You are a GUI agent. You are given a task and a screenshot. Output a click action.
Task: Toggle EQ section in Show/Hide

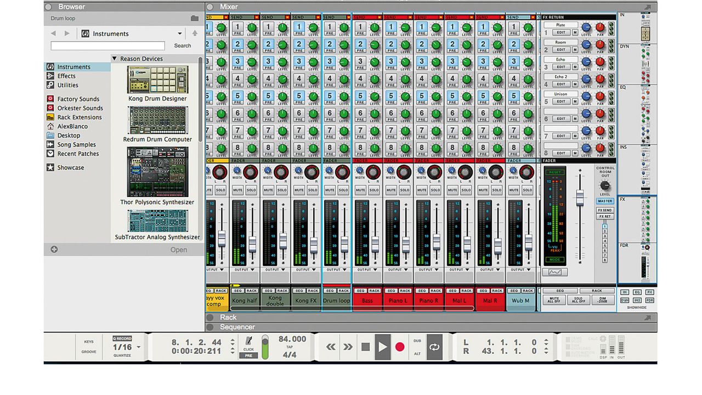(637, 292)
